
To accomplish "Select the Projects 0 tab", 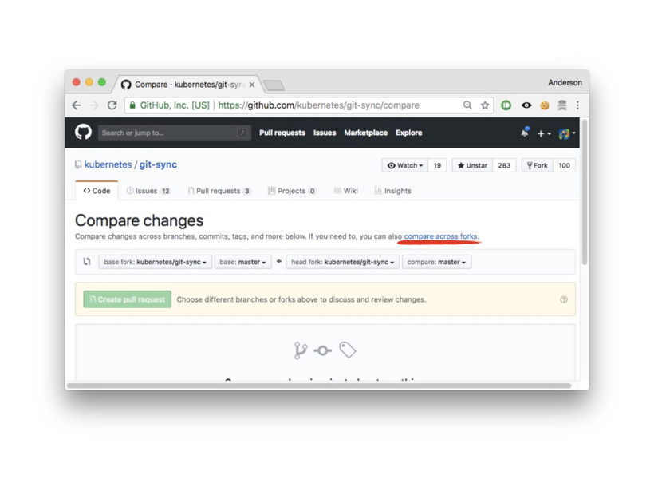I will 292,191.
